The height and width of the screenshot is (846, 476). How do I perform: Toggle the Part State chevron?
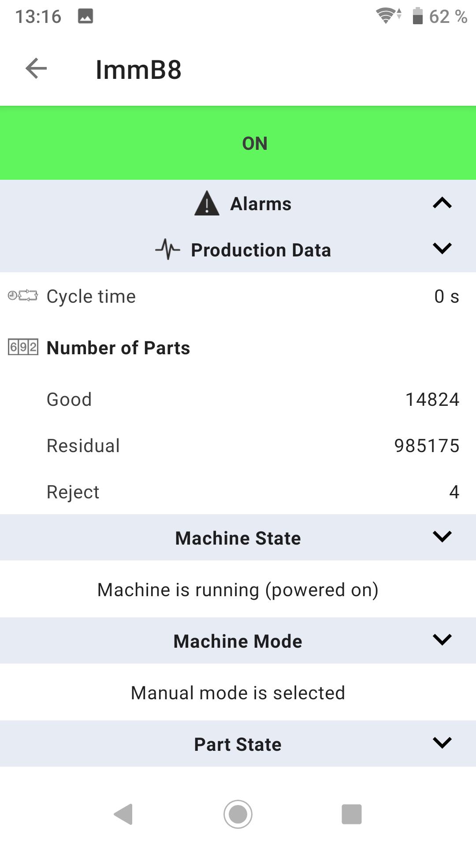coord(442,742)
